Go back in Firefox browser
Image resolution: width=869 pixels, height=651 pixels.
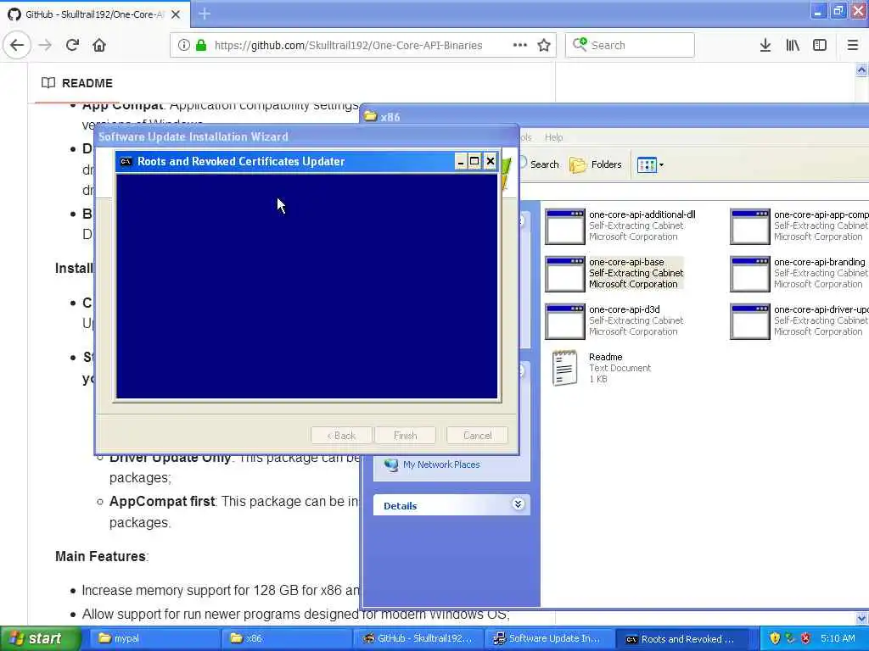17,45
